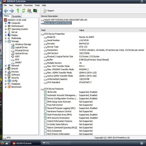Open Physical Drives under Storage
Viewport: 146px width, 146px height.
(22, 51)
